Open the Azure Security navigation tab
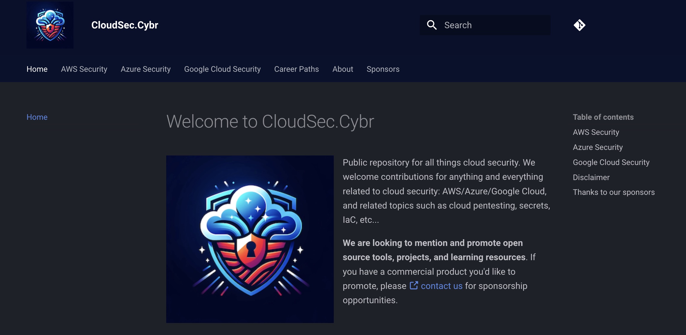The height and width of the screenshot is (335, 686). [x=146, y=69]
